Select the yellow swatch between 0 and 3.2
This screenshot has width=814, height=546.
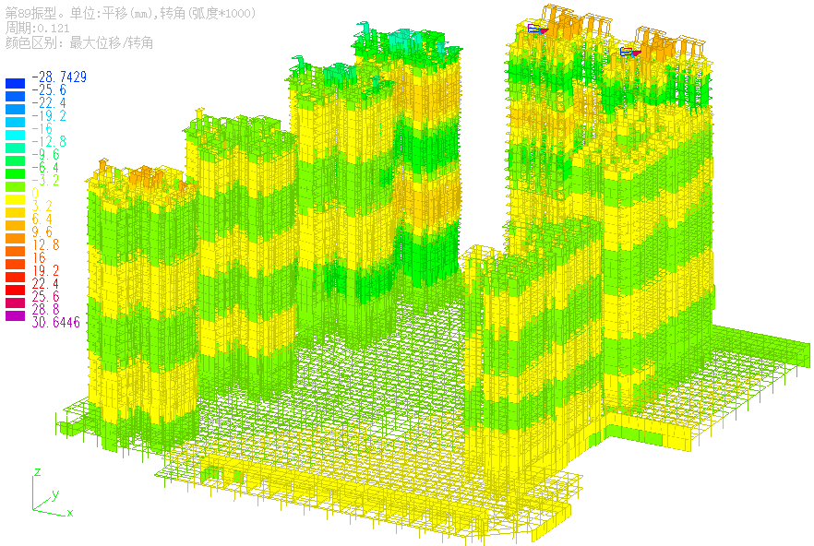click(x=15, y=199)
